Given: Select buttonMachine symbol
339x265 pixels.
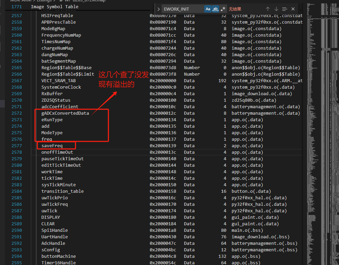Looking at the screenshot, I should tap(59, 256).
